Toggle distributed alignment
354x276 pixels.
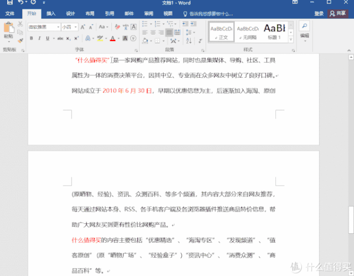click(177, 32)
